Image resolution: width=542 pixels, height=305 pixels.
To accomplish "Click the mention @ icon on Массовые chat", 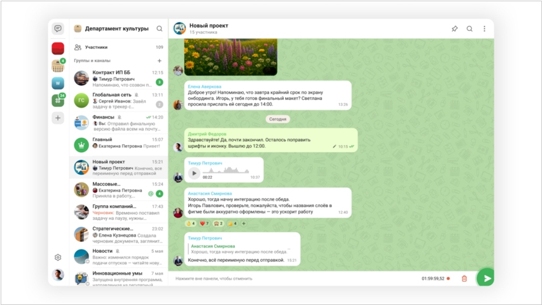I will (x=151, y=194).
